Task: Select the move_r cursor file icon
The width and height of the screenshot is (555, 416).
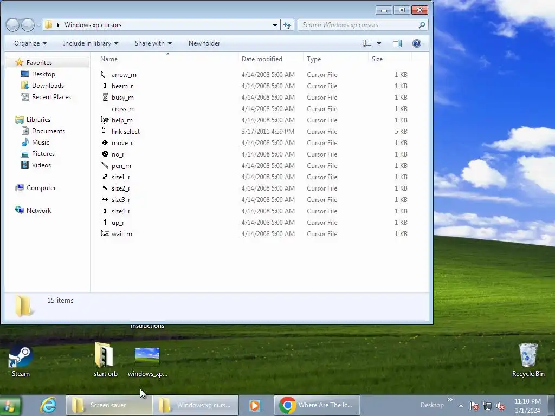Action: pyautogui.click(x=105, y=142)
